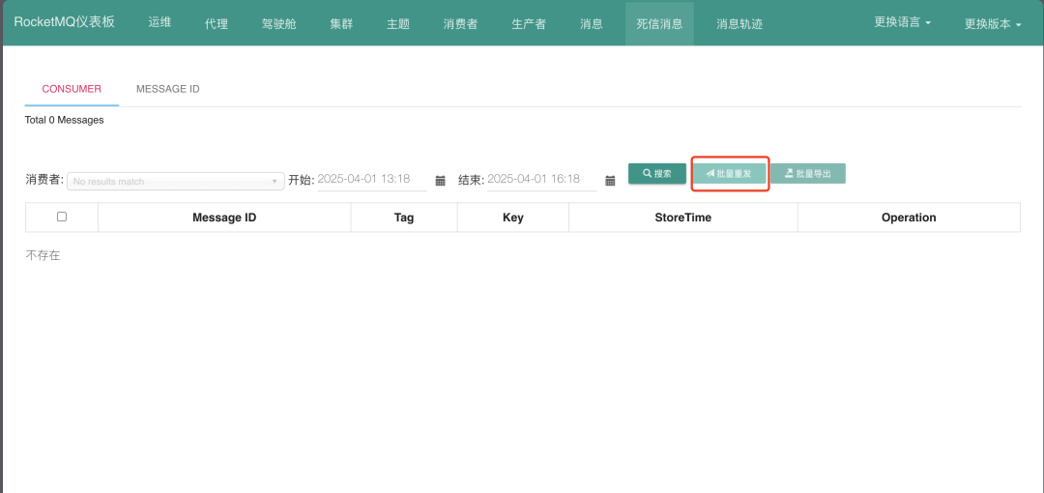The image size is (1044, 493).
Task: Open calendar icon next to start date
Action: tap(440, 181)
